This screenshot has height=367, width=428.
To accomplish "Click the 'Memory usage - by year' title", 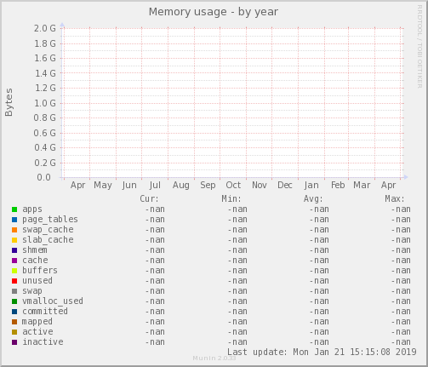I will pyautogui.click(x=214, y=12).
